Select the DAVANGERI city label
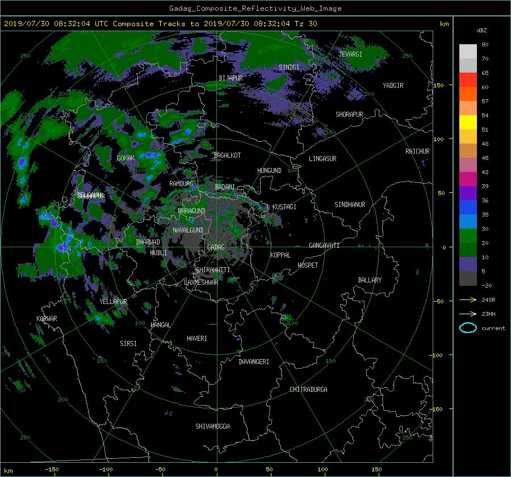The height and width of the screenshot is (477, 511). click(254, 362)
